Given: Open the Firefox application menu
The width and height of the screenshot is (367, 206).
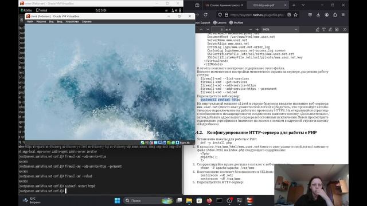Looking at the screenshot, I should pyautogui.click(x=343, y=15).
